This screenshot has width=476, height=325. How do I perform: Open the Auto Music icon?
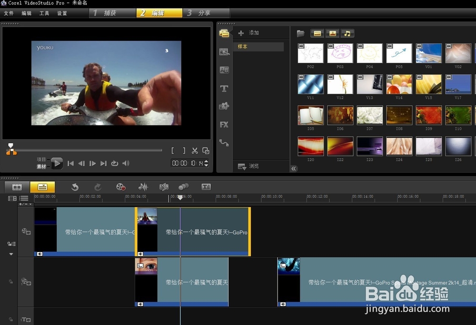pyautogui.click(x=164, y=187)
